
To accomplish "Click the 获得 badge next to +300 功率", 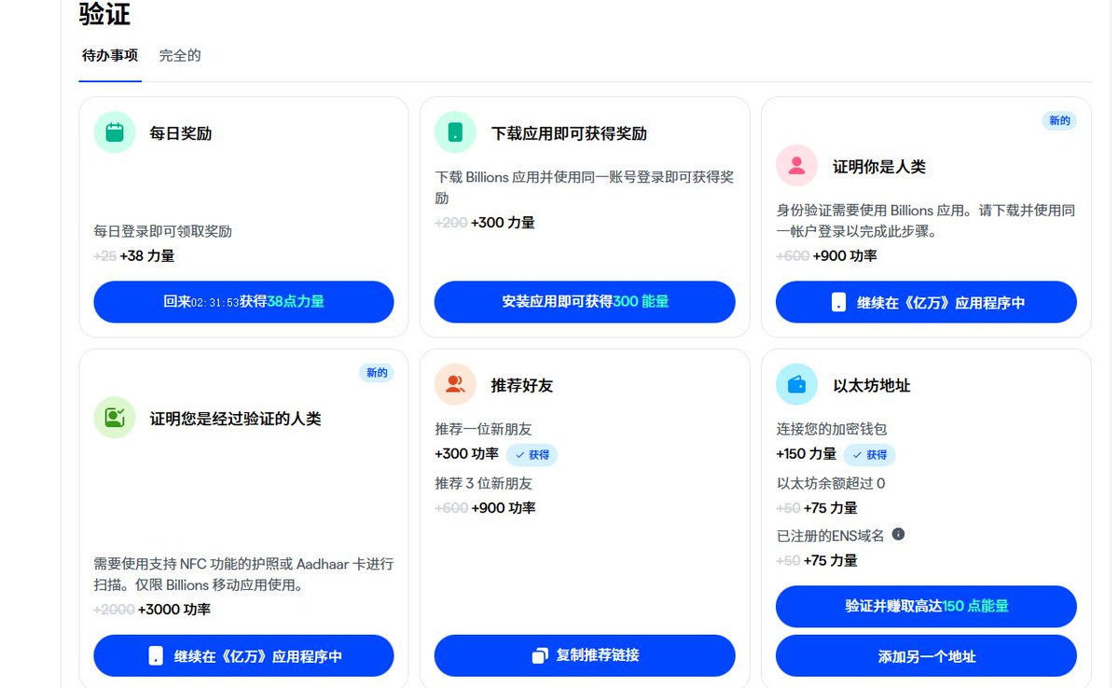I will click(532, 455).
